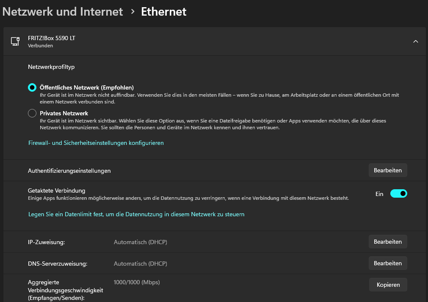This screenshot has height=302, width=428.
Task: Click the Ein label beside the toggle
Action: click(379, 194)
